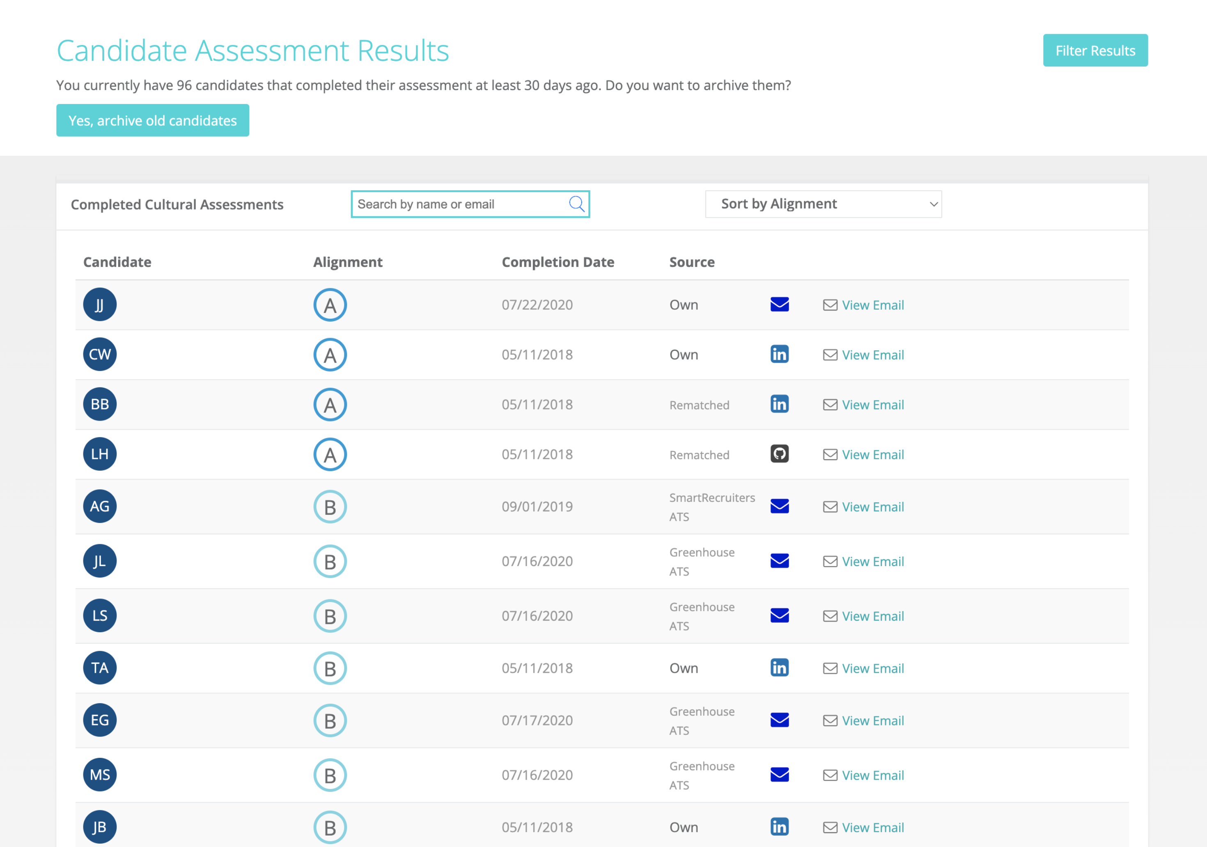Click the LinkedIn source icon for candidate CW
Viewport: 1207px width, 847px height.
(780, 354)
